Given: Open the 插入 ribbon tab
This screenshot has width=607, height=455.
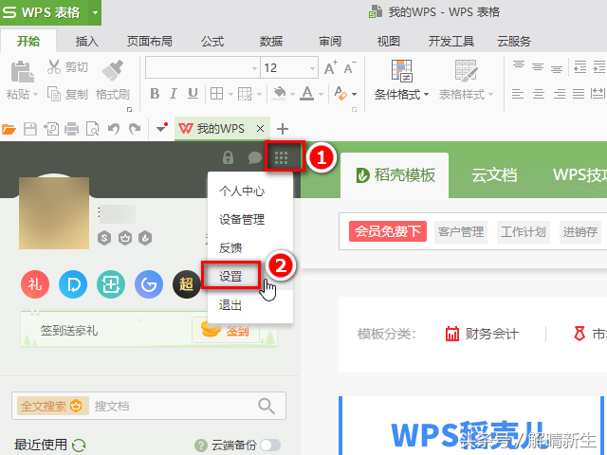Looking at the screenshot, I should [x=87, y=41].
